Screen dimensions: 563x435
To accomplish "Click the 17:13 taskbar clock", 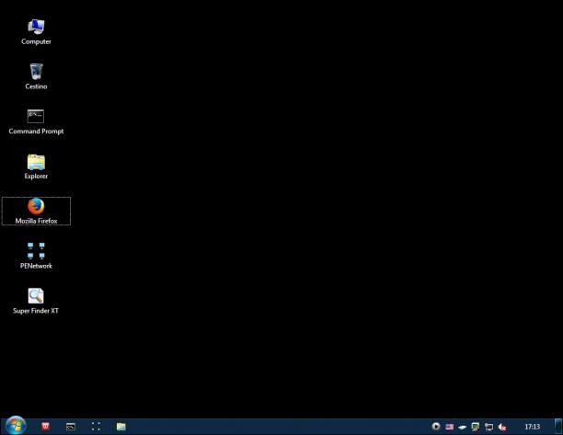I will pyautogui.click(x=533, y=427).
